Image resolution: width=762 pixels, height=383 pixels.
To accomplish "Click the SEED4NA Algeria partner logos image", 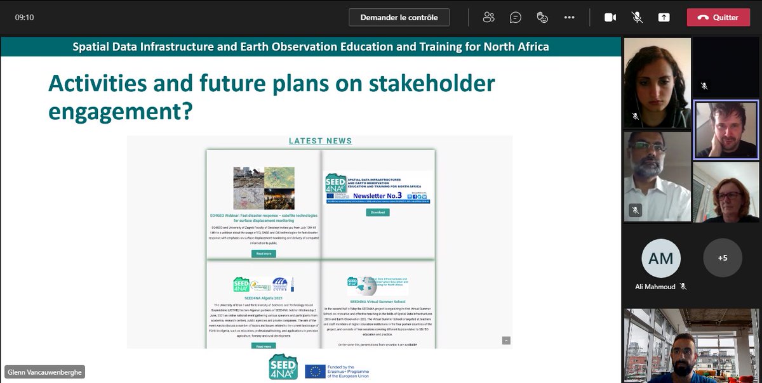I will click(x=264, y=284).
